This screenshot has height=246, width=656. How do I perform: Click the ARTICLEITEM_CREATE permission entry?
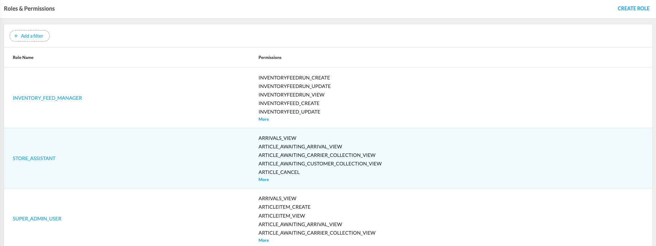coord(284,207)
